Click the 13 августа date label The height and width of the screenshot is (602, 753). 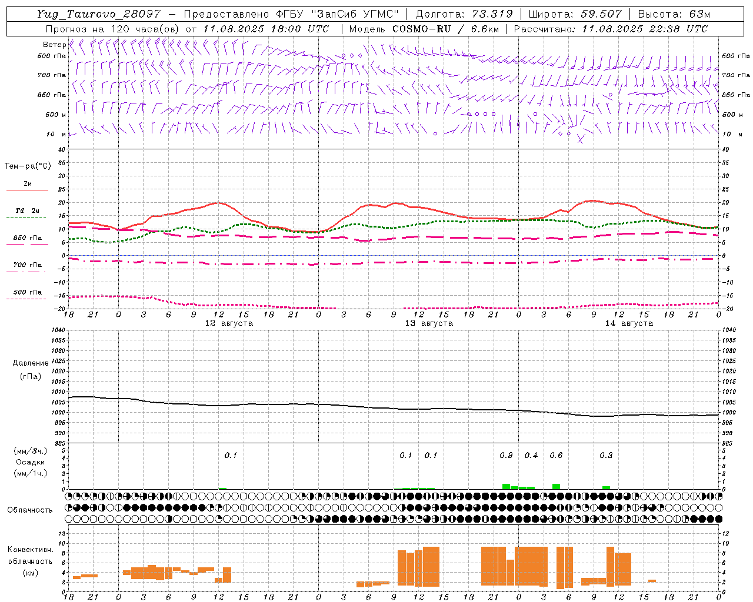coord(429,323)
